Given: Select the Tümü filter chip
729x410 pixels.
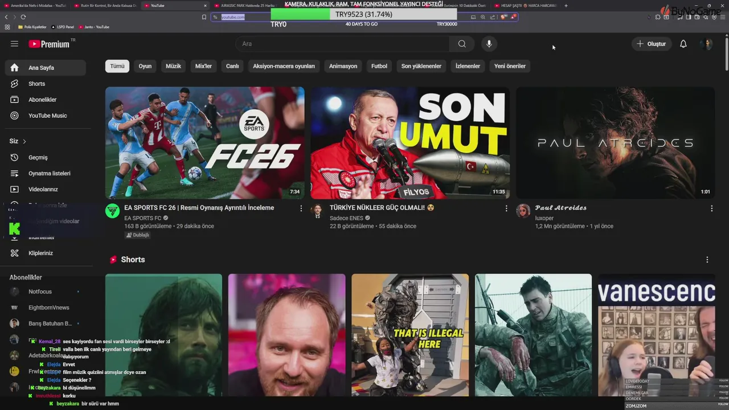Looking at the screenshot, I should point(117,66).
